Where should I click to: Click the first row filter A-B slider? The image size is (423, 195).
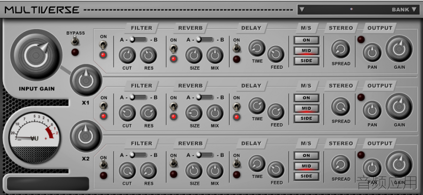(138, 40)
